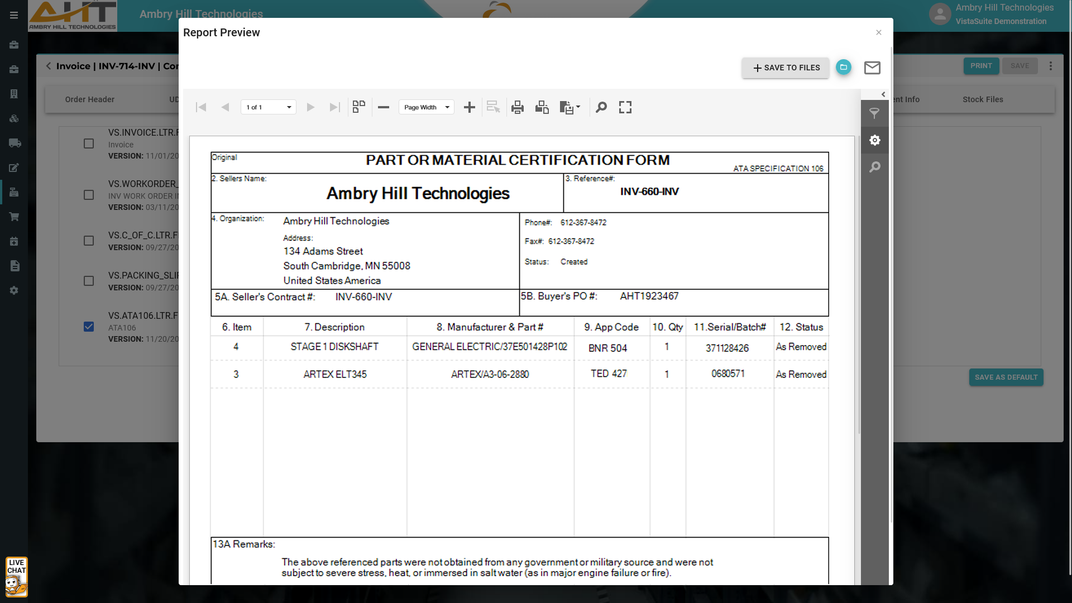1072x603 pixels.
Task: Click the zoom out minus icon
Action: click(383, 107)
